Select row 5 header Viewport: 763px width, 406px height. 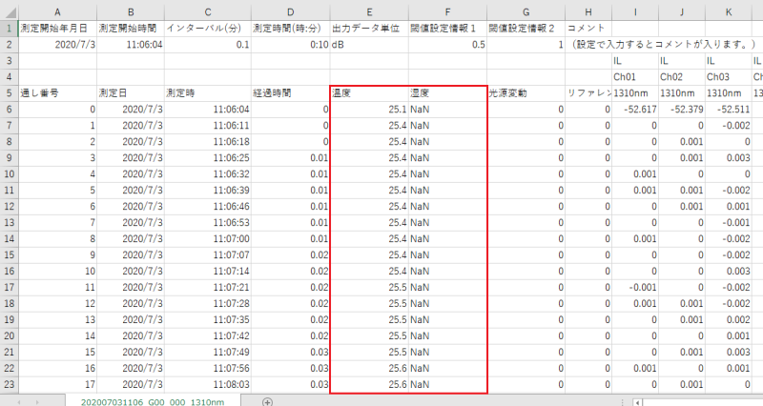coord(9,93)
